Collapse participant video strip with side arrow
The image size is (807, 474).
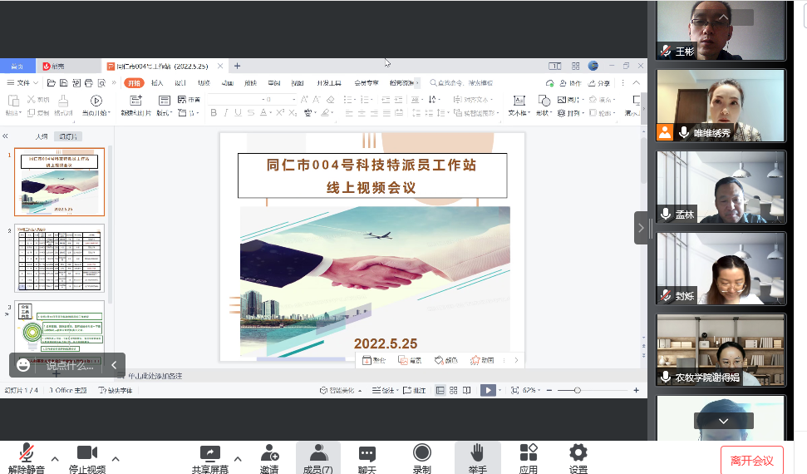[641, 228]
